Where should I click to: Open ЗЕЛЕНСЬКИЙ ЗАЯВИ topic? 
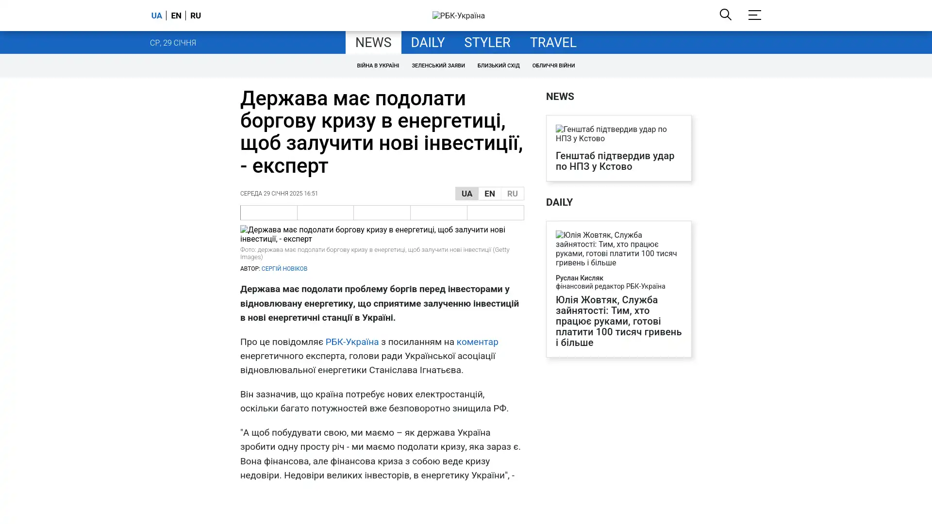[x=438, y=65]
